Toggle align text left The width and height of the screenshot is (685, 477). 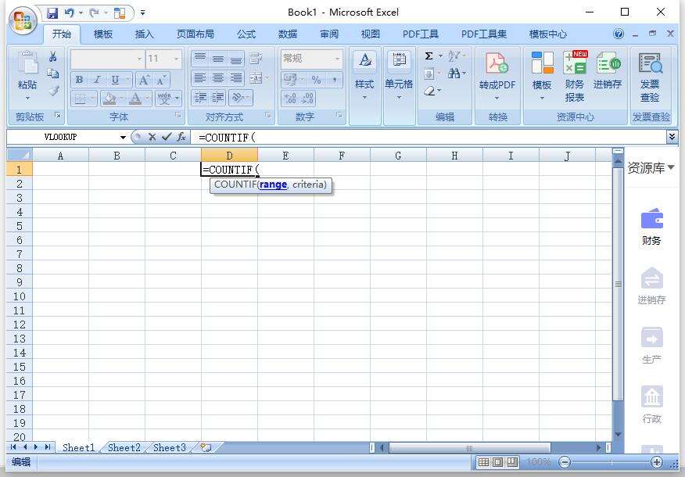200,79
